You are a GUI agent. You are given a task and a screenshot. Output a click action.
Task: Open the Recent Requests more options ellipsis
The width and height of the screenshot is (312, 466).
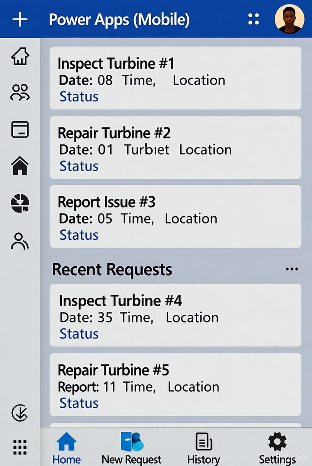[292, 269]
